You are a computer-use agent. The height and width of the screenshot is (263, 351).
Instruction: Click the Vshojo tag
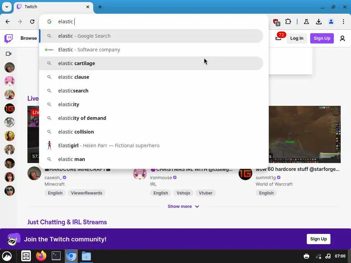pos(183,193)
